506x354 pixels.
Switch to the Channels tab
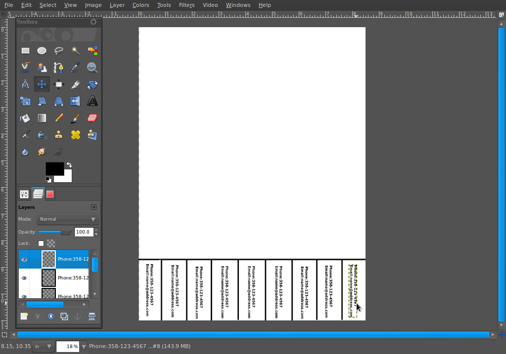(x=50, y=194)
